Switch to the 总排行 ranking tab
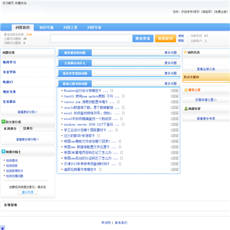The image size is (230, 230). [x=28, y=128]
